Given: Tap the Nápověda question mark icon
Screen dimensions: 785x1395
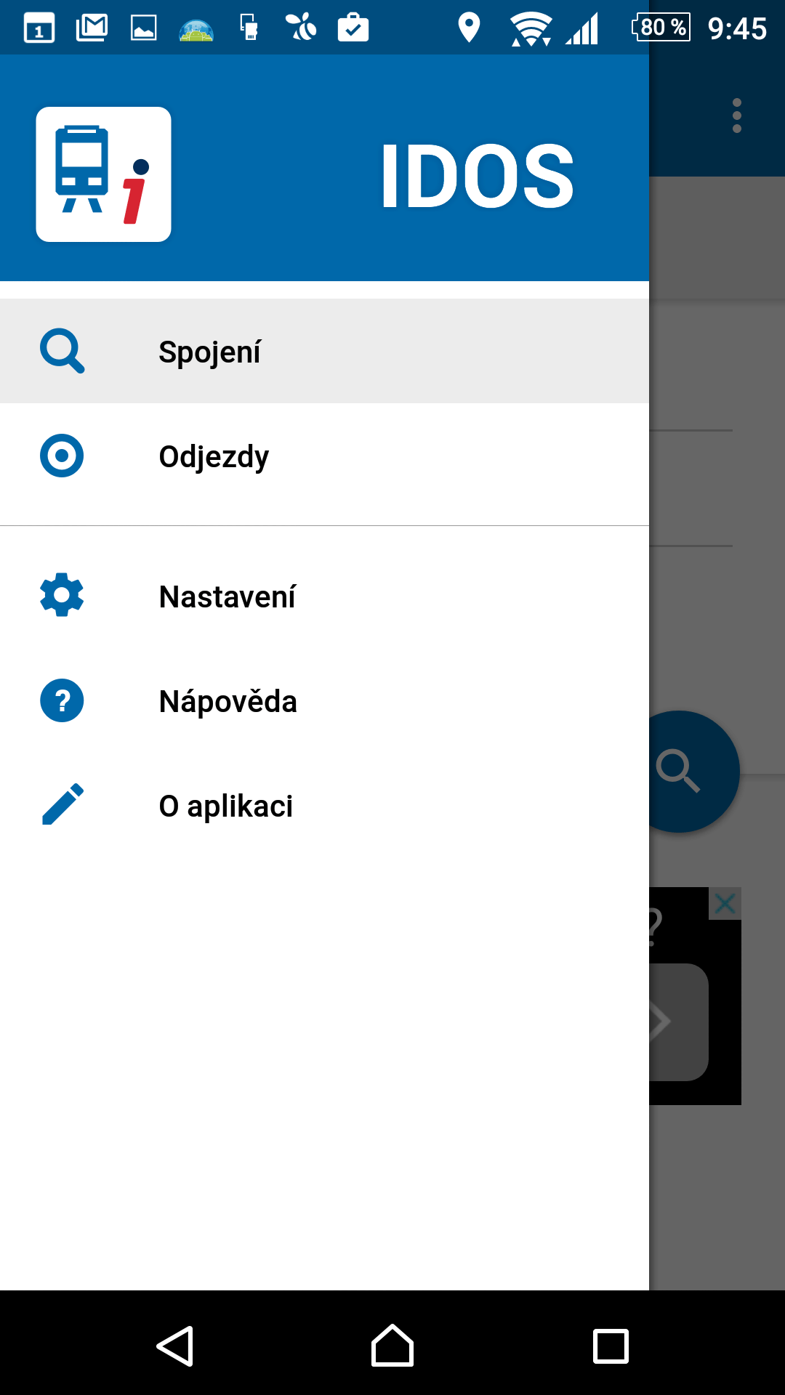Looking at the screenshot, I should (62, 700).
